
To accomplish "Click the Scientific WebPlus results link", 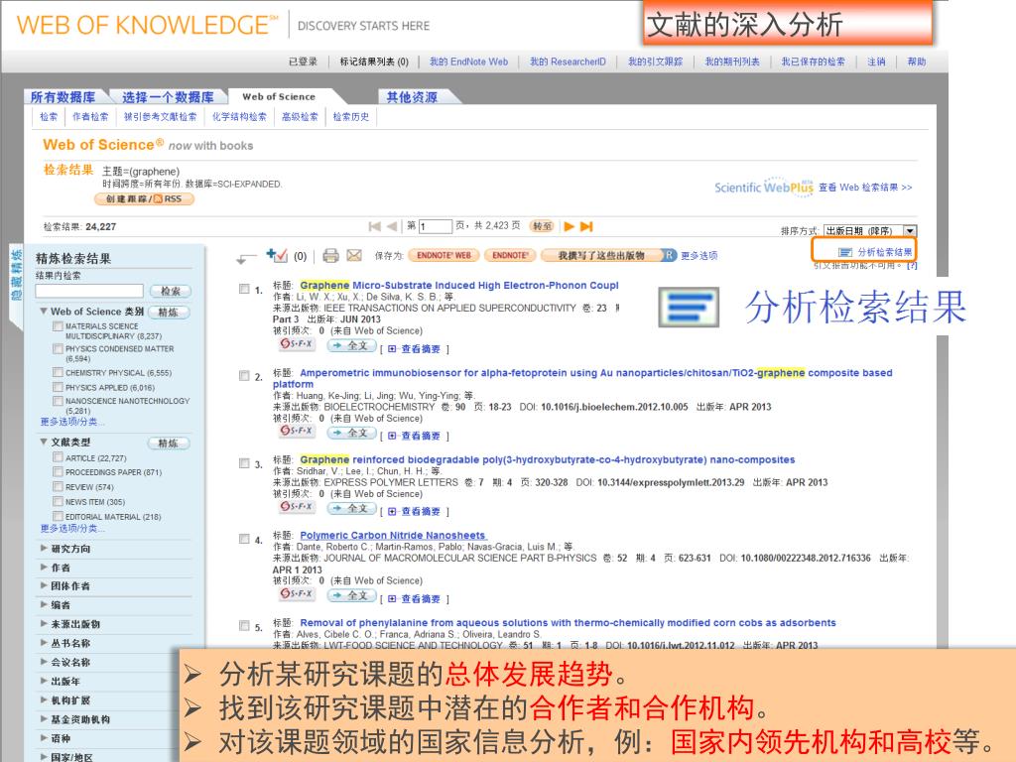I will tap(865, 188).
